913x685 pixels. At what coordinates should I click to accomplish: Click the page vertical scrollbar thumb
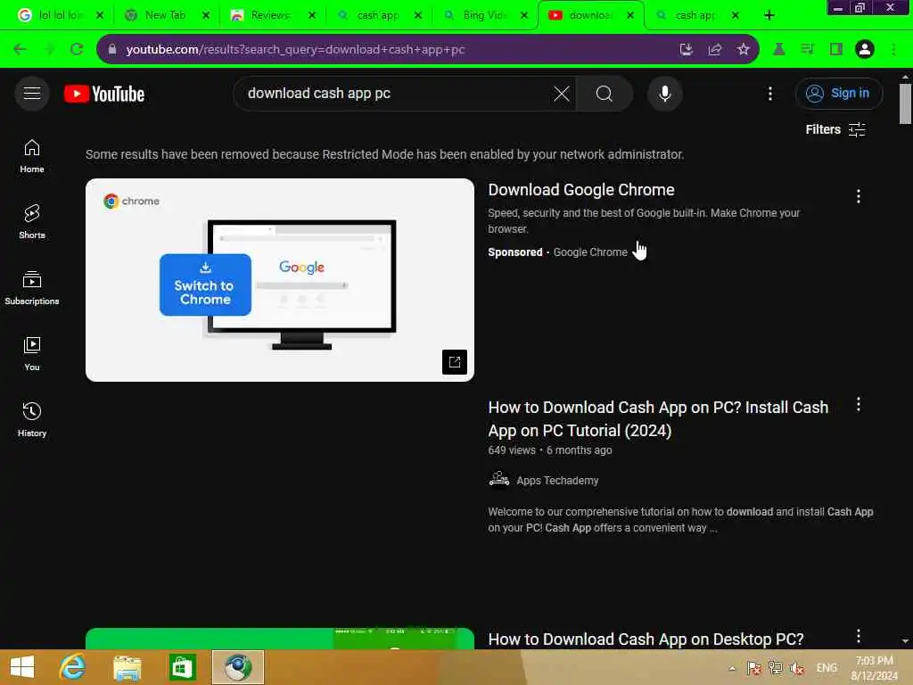pos(905,103)
